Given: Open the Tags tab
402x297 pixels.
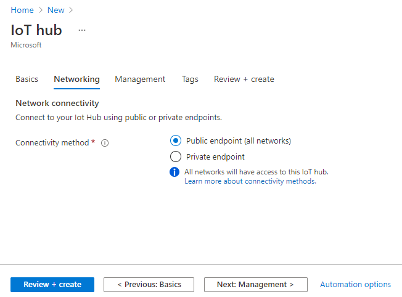Looking at the screenshot, I should tap(190, 79).
